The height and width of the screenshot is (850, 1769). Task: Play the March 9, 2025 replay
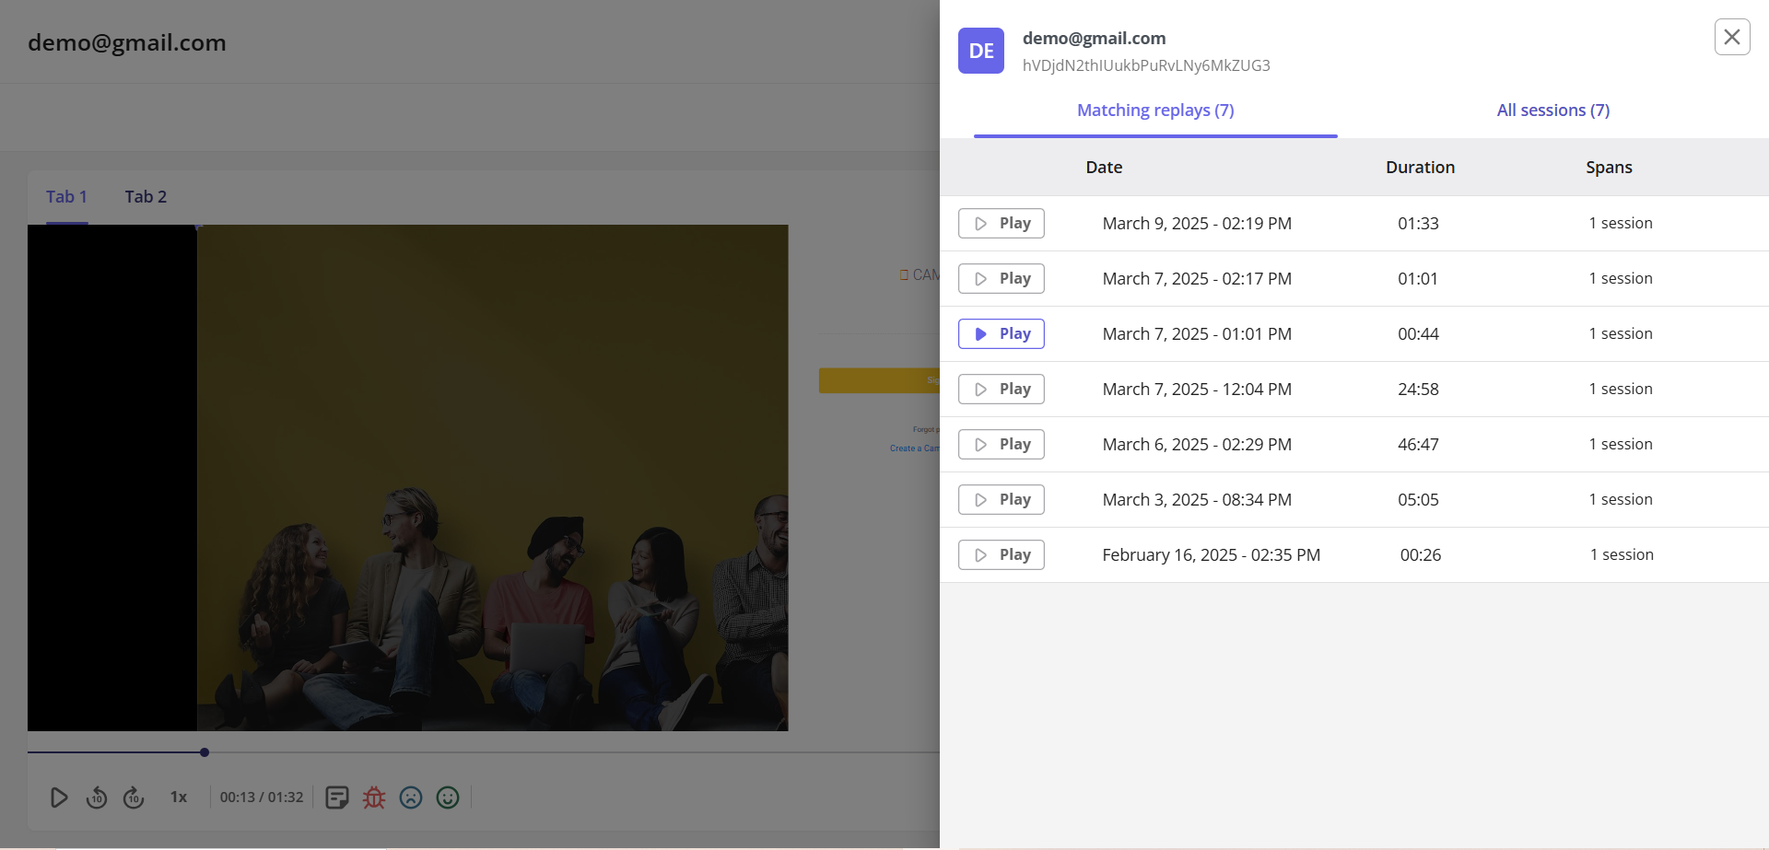(x=1001, y=223)
